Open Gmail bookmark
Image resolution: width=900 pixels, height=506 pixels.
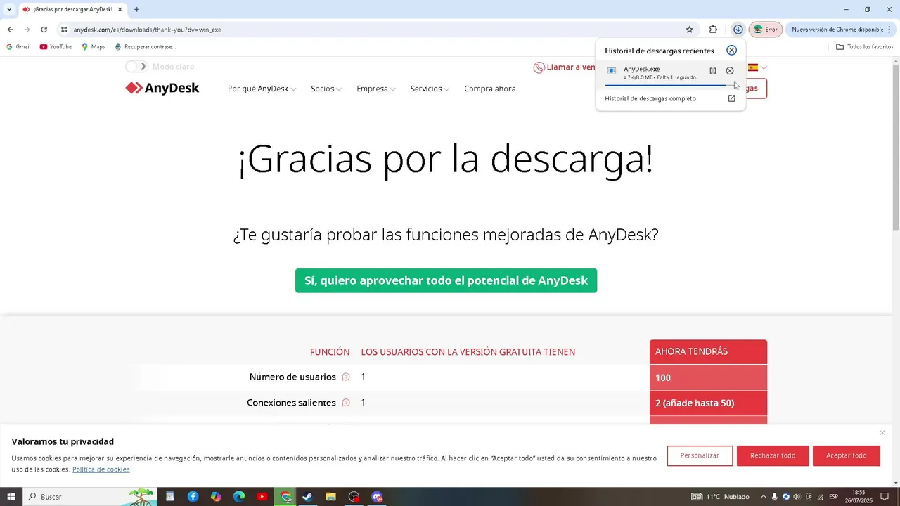click(18, 47)
